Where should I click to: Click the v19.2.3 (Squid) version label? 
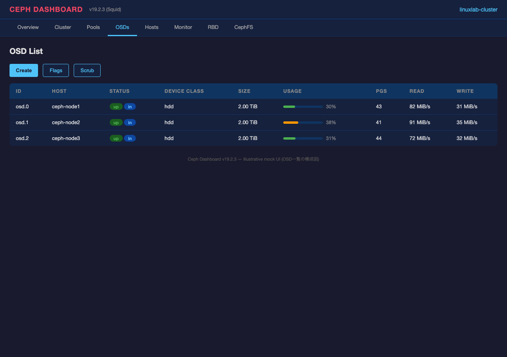[x=105, y=10]
